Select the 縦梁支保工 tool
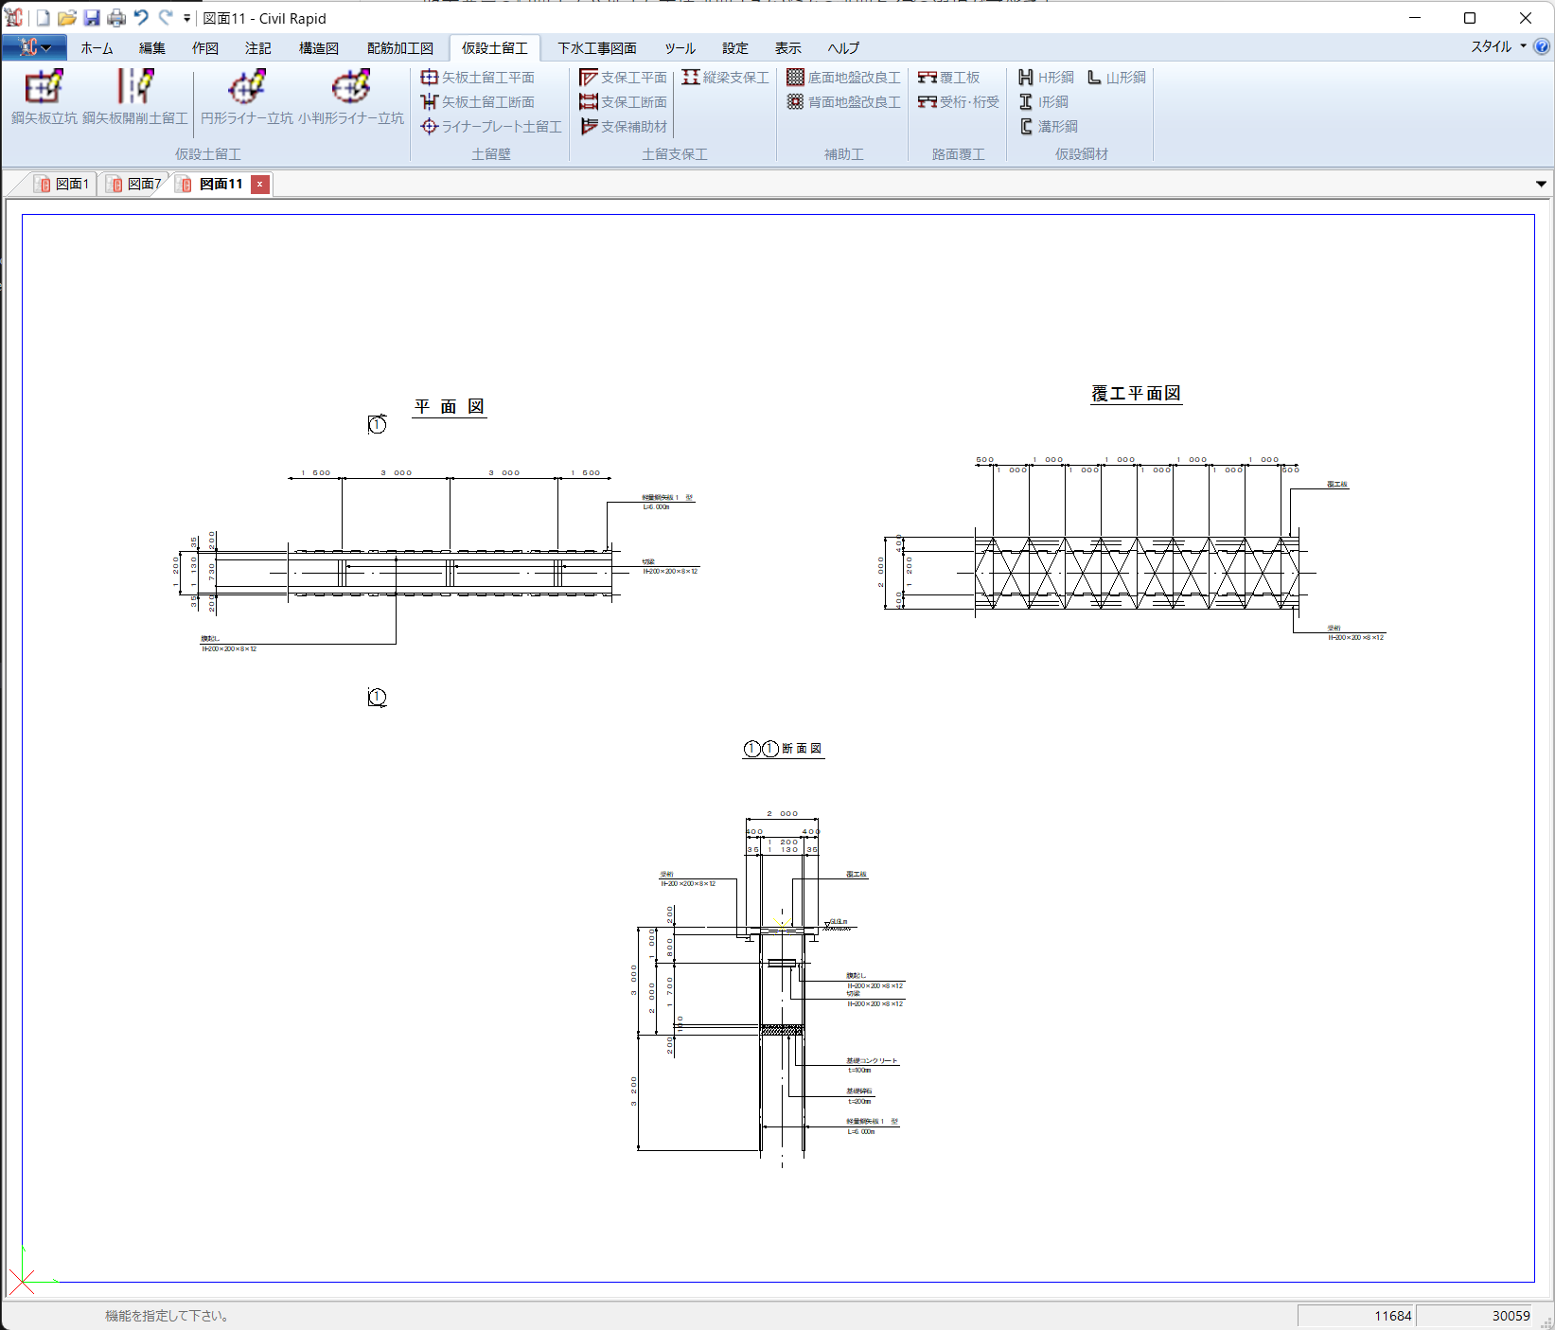The height and width of the screenshot is (1330, 1555). tap(726, 78)
